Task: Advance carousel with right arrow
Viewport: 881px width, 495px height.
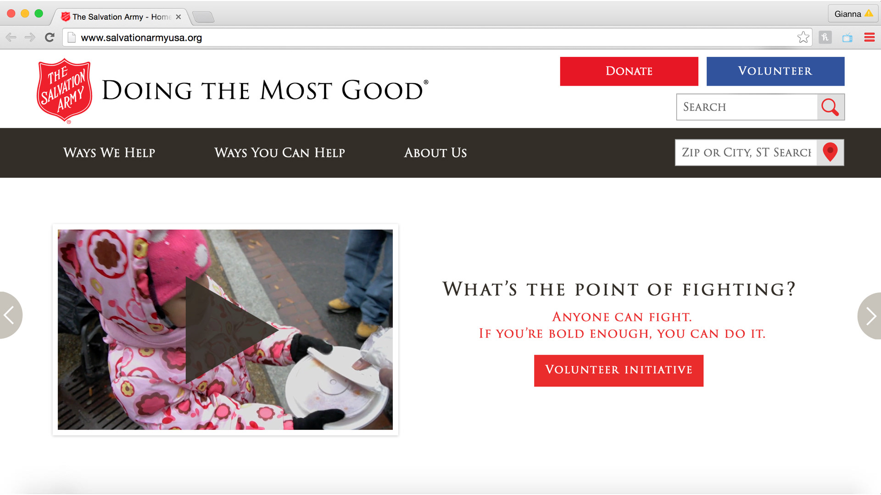Action: tap(870, 316)
